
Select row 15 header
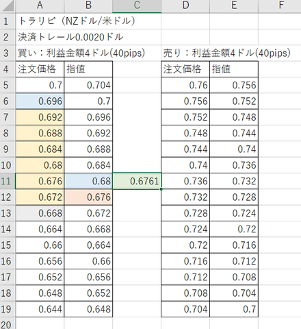(8, 245)
